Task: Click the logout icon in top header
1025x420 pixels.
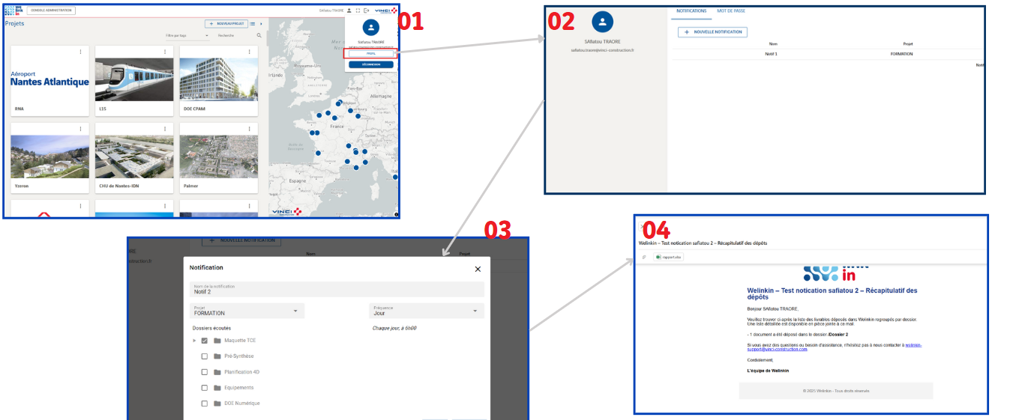Action: pyautogui.click(x=367, y=10)
